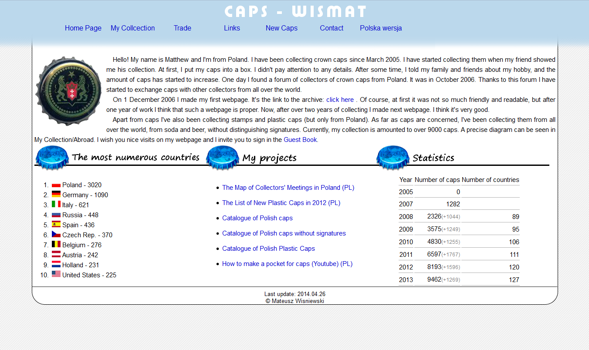Click the 'Last update: 2014.04.26' text
Screen dimensions: 589x350
(x=295, y=294)
